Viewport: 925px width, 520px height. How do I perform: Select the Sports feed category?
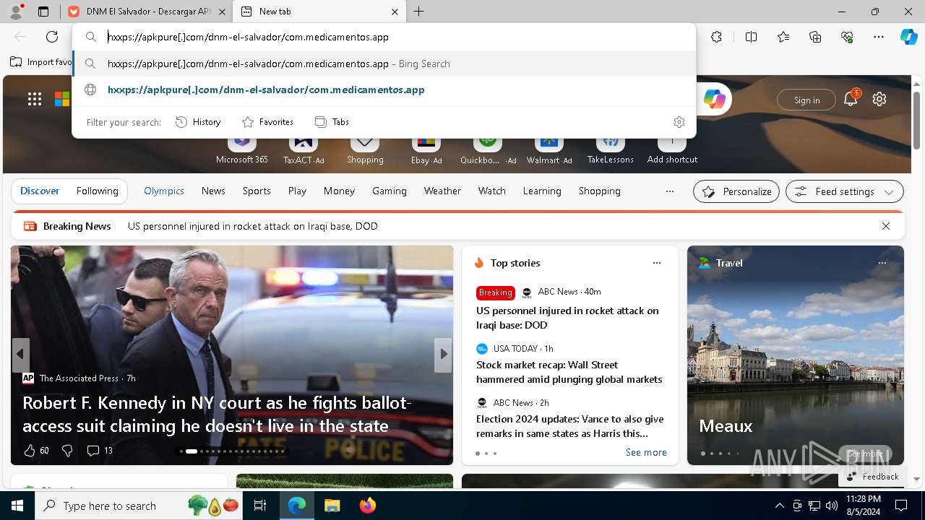pos(257,191)
